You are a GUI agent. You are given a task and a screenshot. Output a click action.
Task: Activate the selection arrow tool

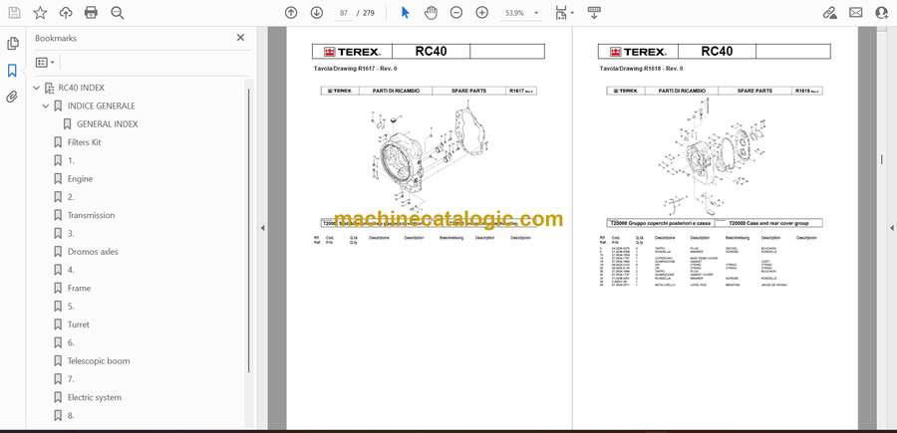click(405, 13)
